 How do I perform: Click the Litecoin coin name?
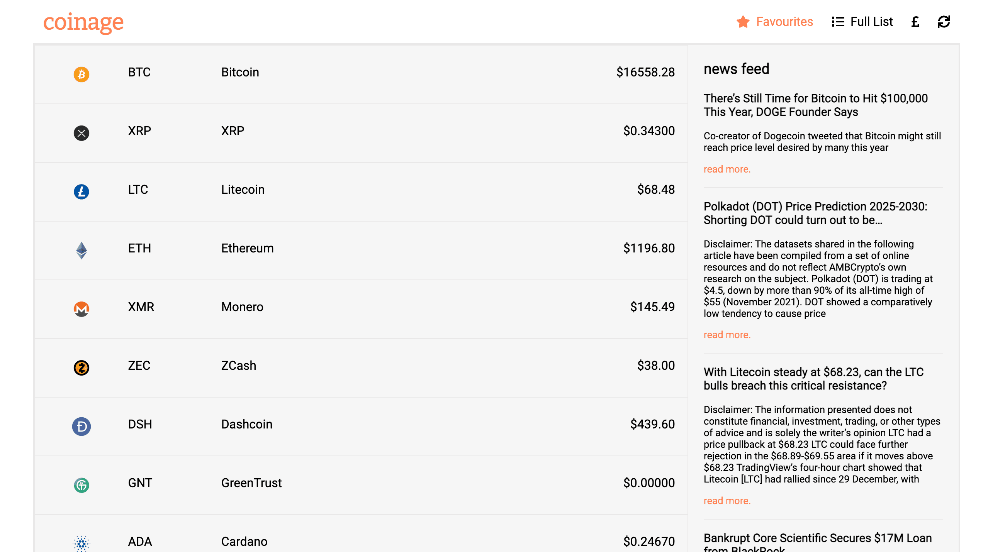tap(243, 190)
